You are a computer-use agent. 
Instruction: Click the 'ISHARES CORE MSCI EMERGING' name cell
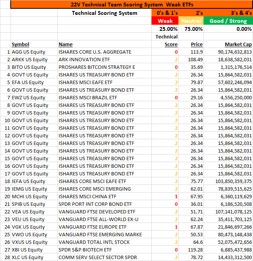[105, 189]
